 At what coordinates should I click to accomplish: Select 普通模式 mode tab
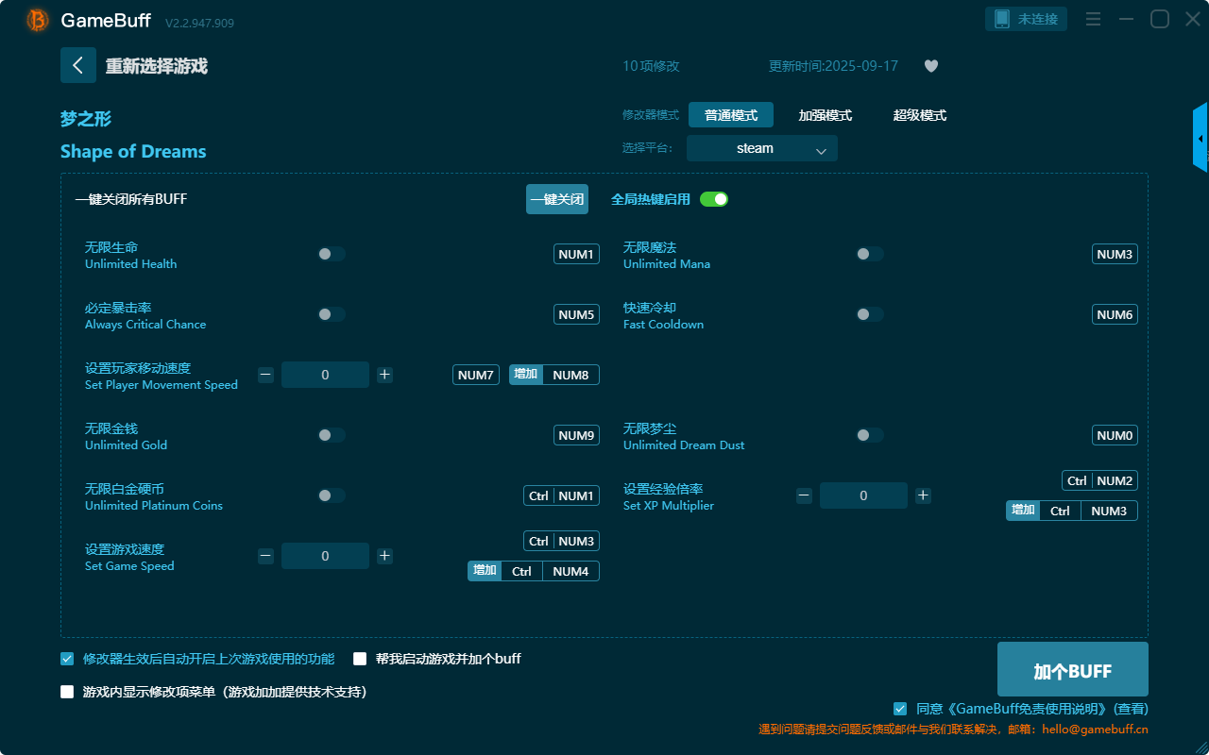point(731,115)
